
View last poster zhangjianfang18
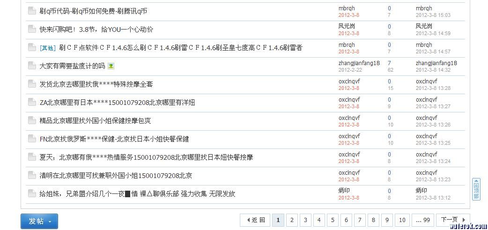[436, 63]
